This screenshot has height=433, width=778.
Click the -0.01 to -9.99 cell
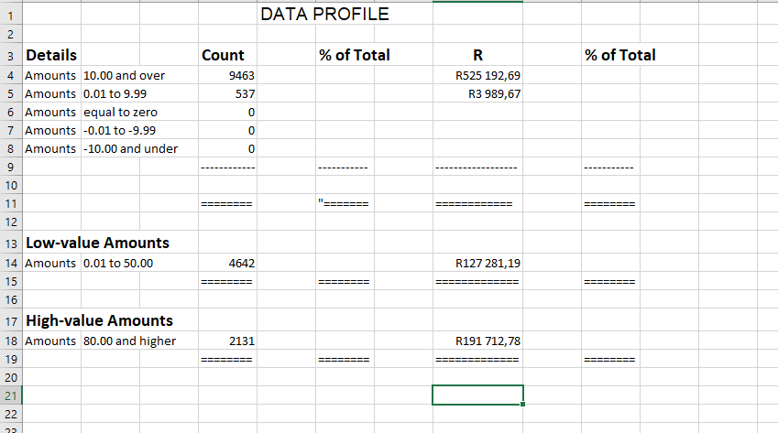[x=119, y=130]
